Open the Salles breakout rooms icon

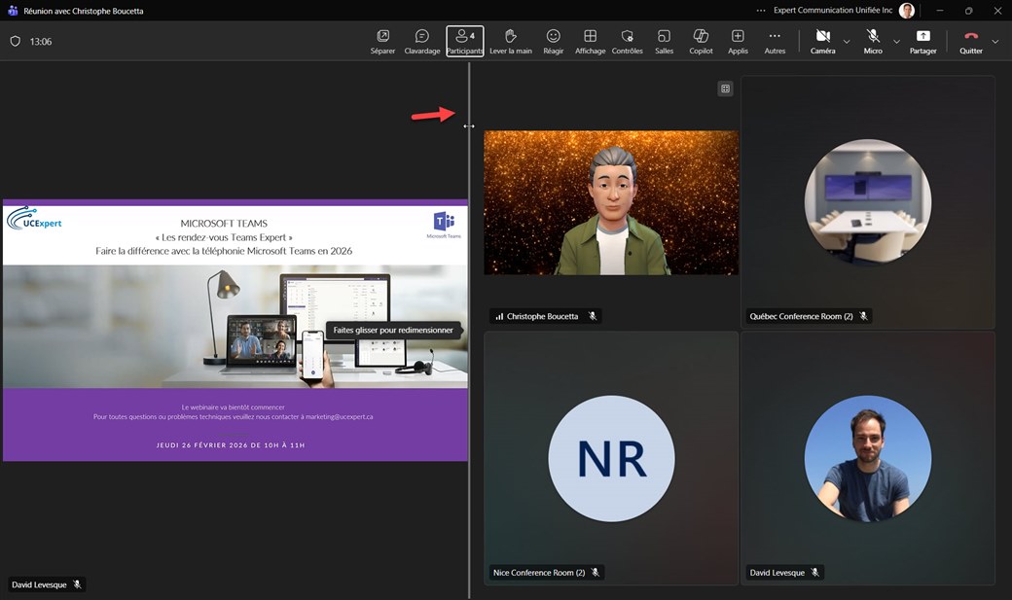pyautogui.click(x=664, y=41)
